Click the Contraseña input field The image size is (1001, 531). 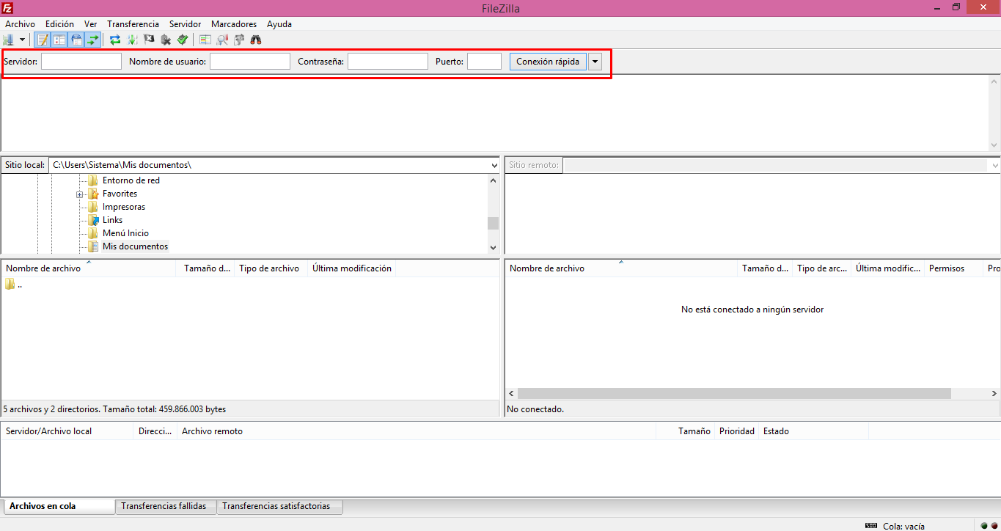coord(388,62)
